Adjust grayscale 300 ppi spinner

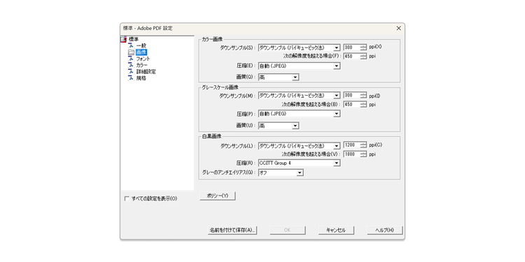pos(363,95)
